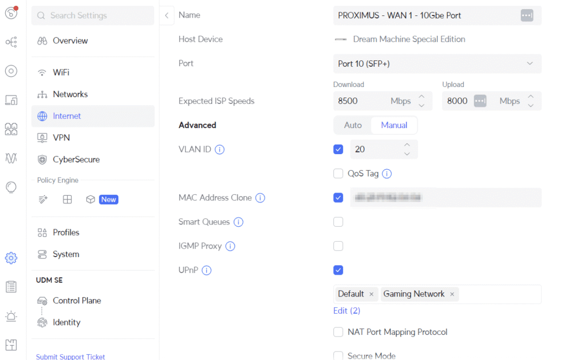Decrease the Upload speed with down arrow

pos(531,106)
